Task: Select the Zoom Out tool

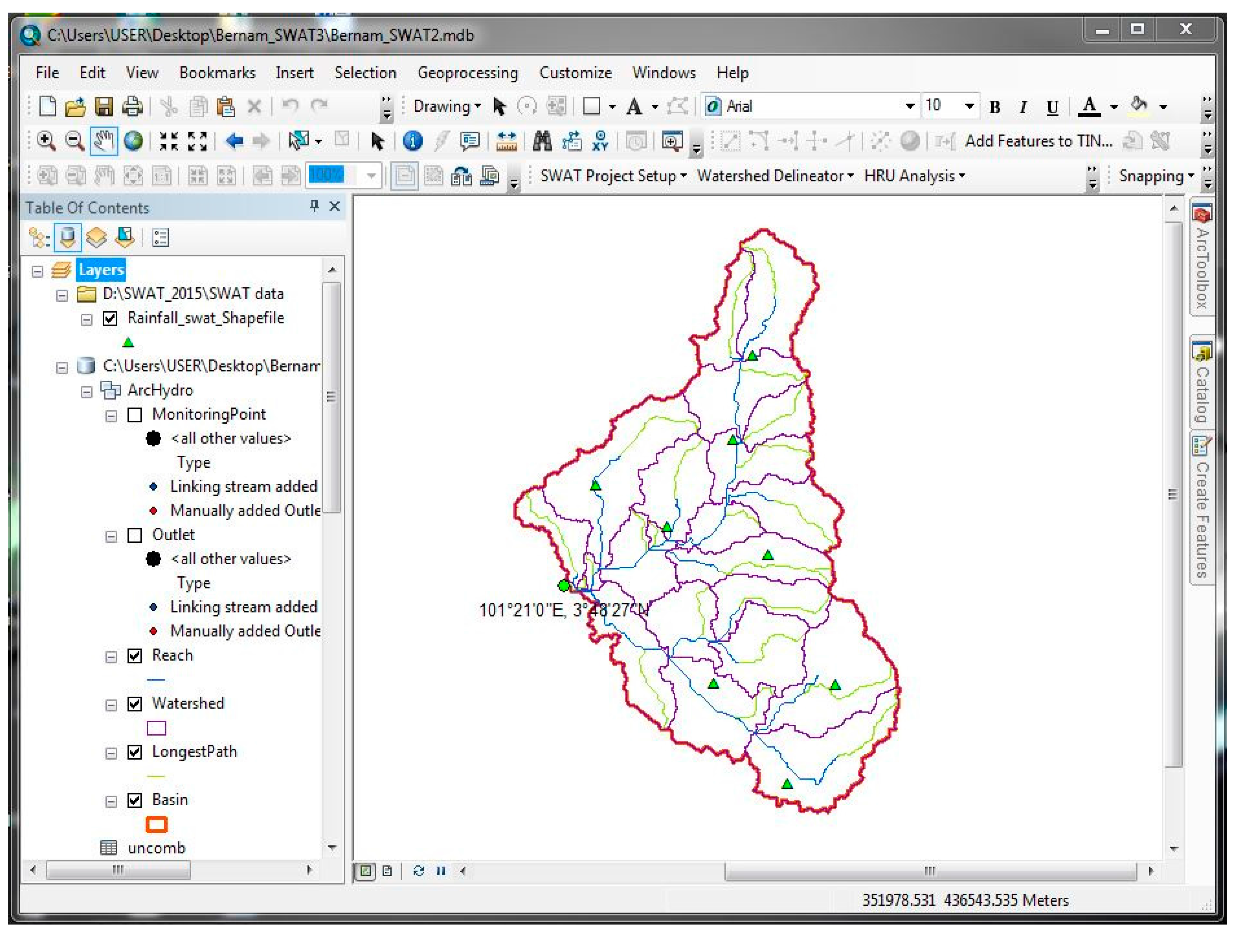Action: 74,141
